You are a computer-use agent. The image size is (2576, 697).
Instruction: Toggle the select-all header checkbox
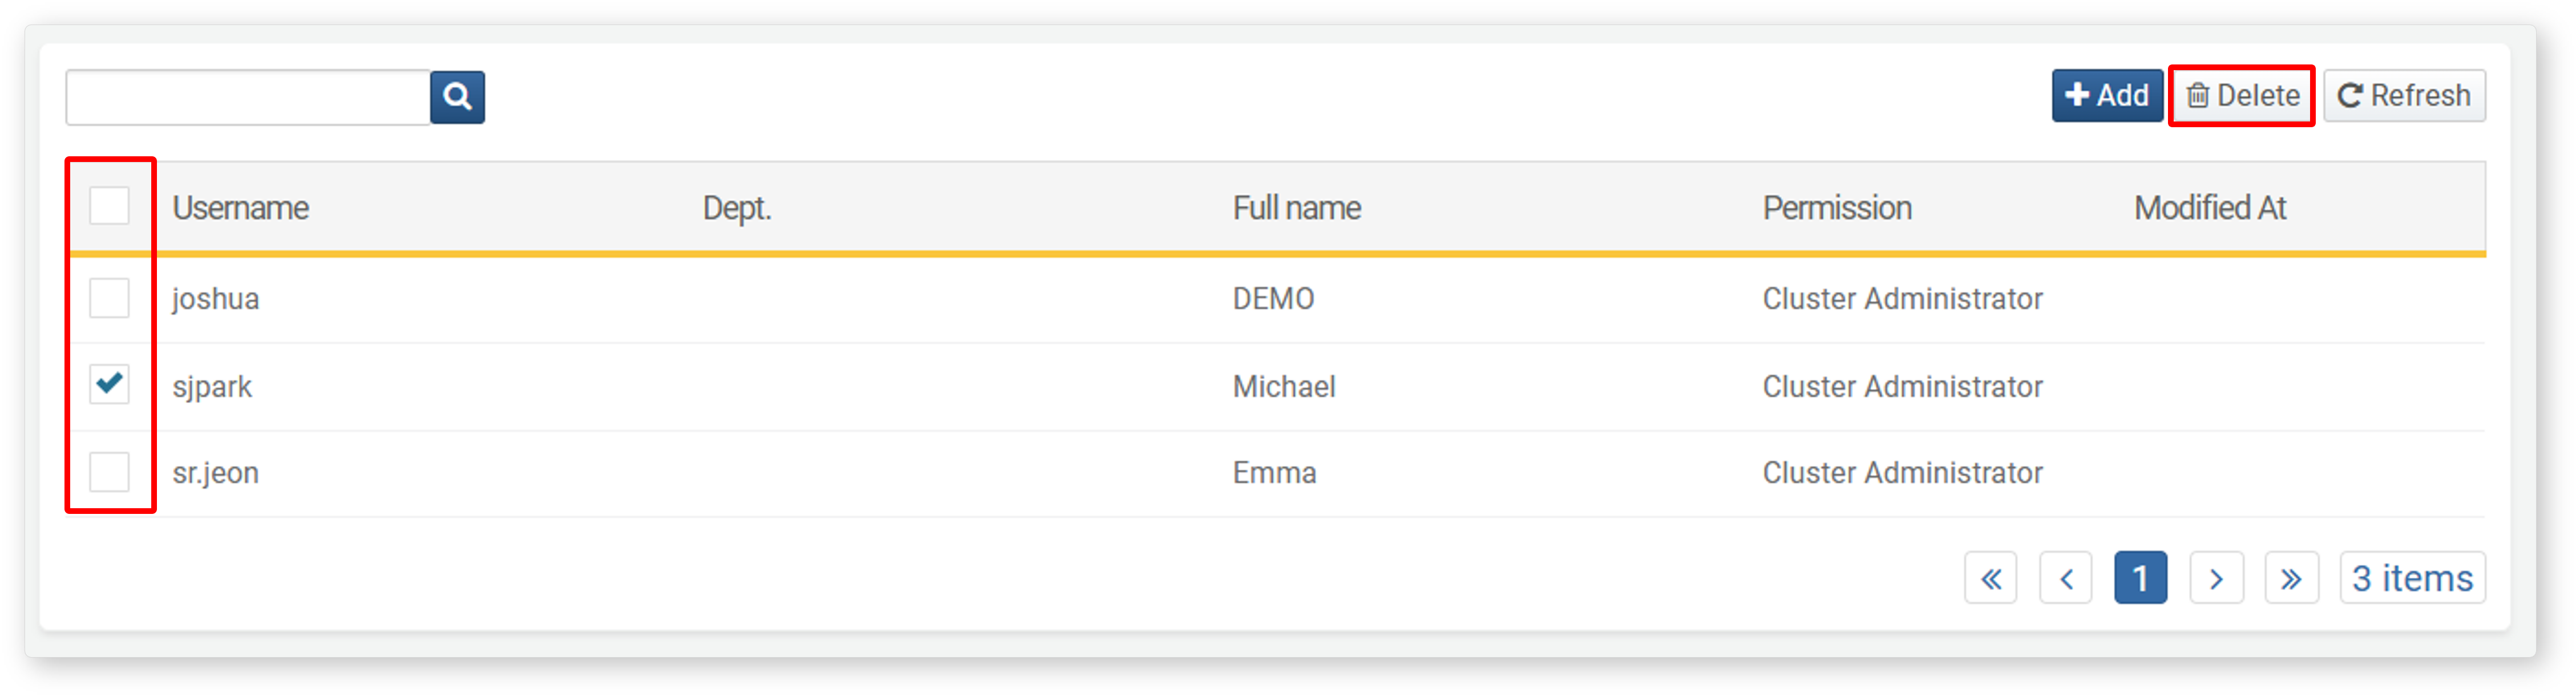click(x=109, y=206)
